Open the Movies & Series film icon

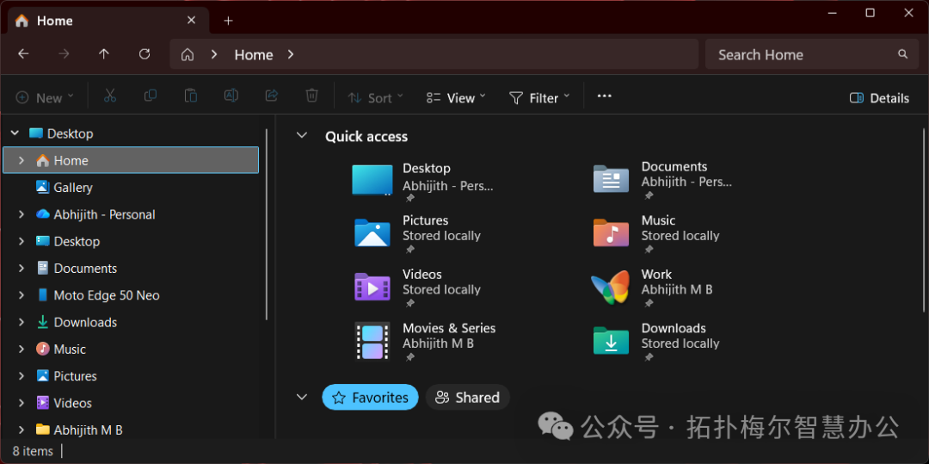pos(372,342)
